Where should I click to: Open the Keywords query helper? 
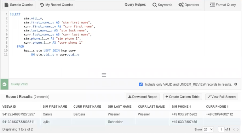pyautogui.click(x=162, y=5)
